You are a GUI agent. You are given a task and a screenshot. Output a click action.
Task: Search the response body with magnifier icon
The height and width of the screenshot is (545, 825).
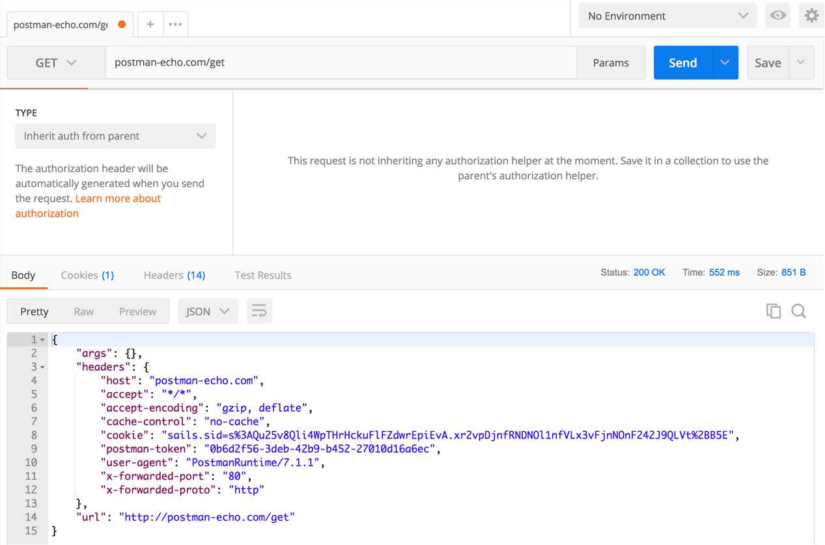point(799,311)
